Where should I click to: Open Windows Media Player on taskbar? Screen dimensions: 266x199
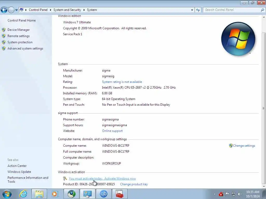pos(55,194)
